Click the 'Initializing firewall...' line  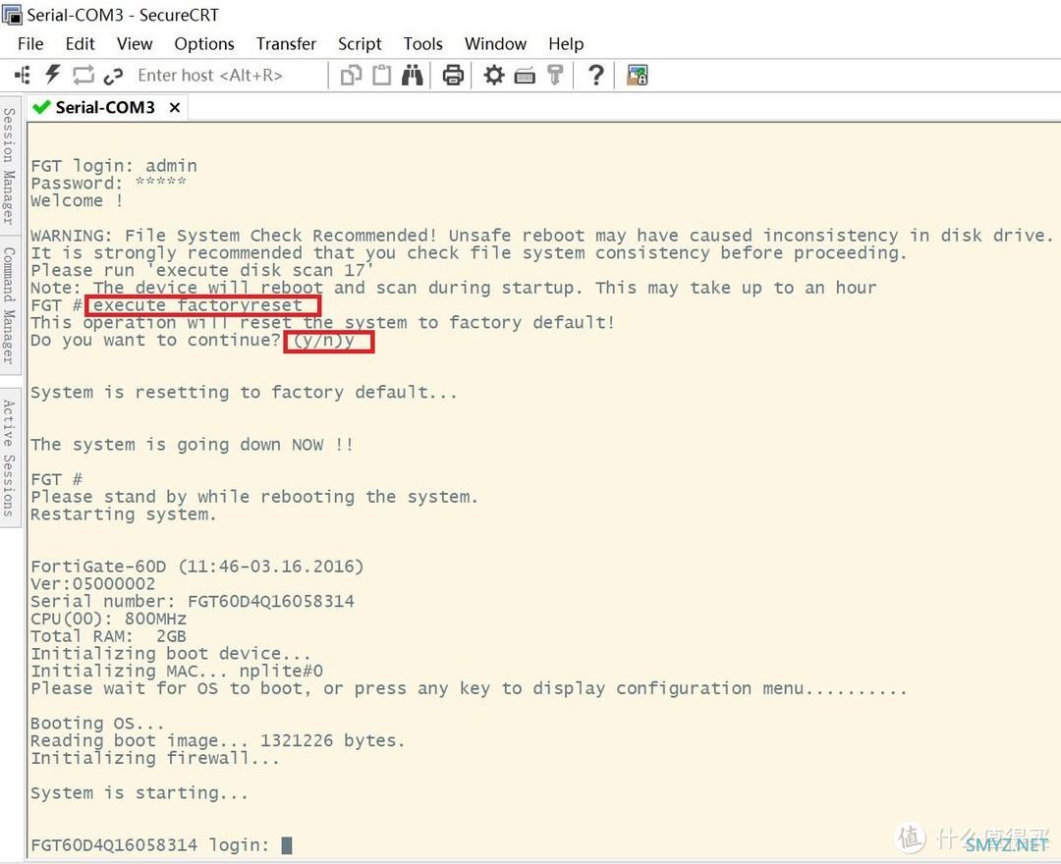coord(155,759)
